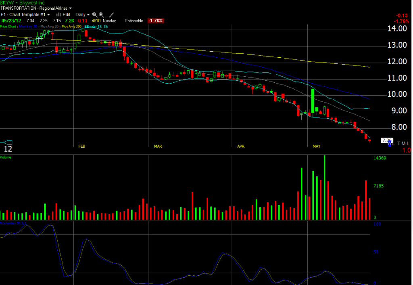Select the drawing tools pencil icon

111,15
